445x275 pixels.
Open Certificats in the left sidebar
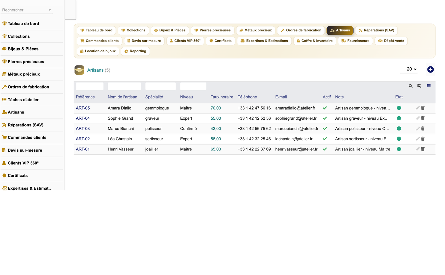point(32,176)
